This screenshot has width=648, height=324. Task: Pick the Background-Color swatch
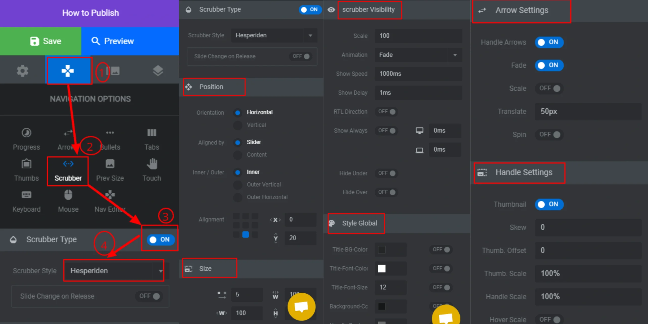(x=381, y=306)
